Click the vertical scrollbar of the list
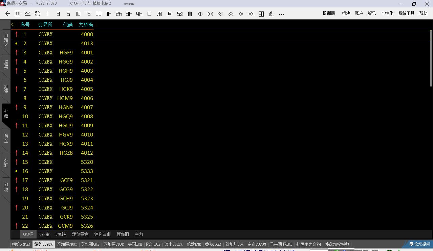The height and width of the screenshot is (251, 433). (431, 58)
